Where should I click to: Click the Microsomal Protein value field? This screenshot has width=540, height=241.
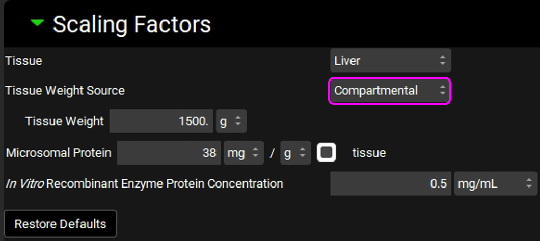tap(169, 153)
